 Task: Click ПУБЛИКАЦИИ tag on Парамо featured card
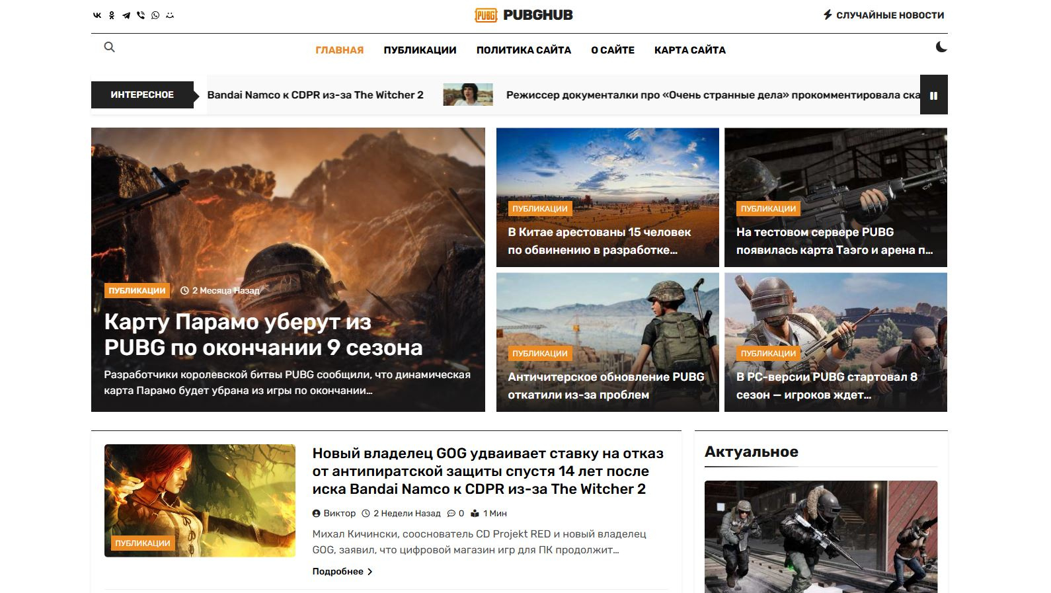pos(137,290)
